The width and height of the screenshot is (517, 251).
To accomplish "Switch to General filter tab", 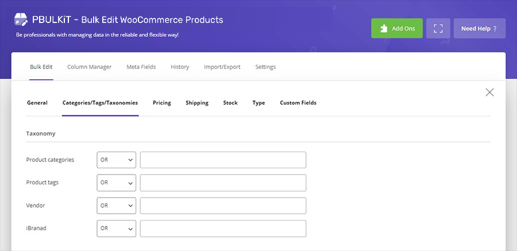I will [x=37, y=103].
